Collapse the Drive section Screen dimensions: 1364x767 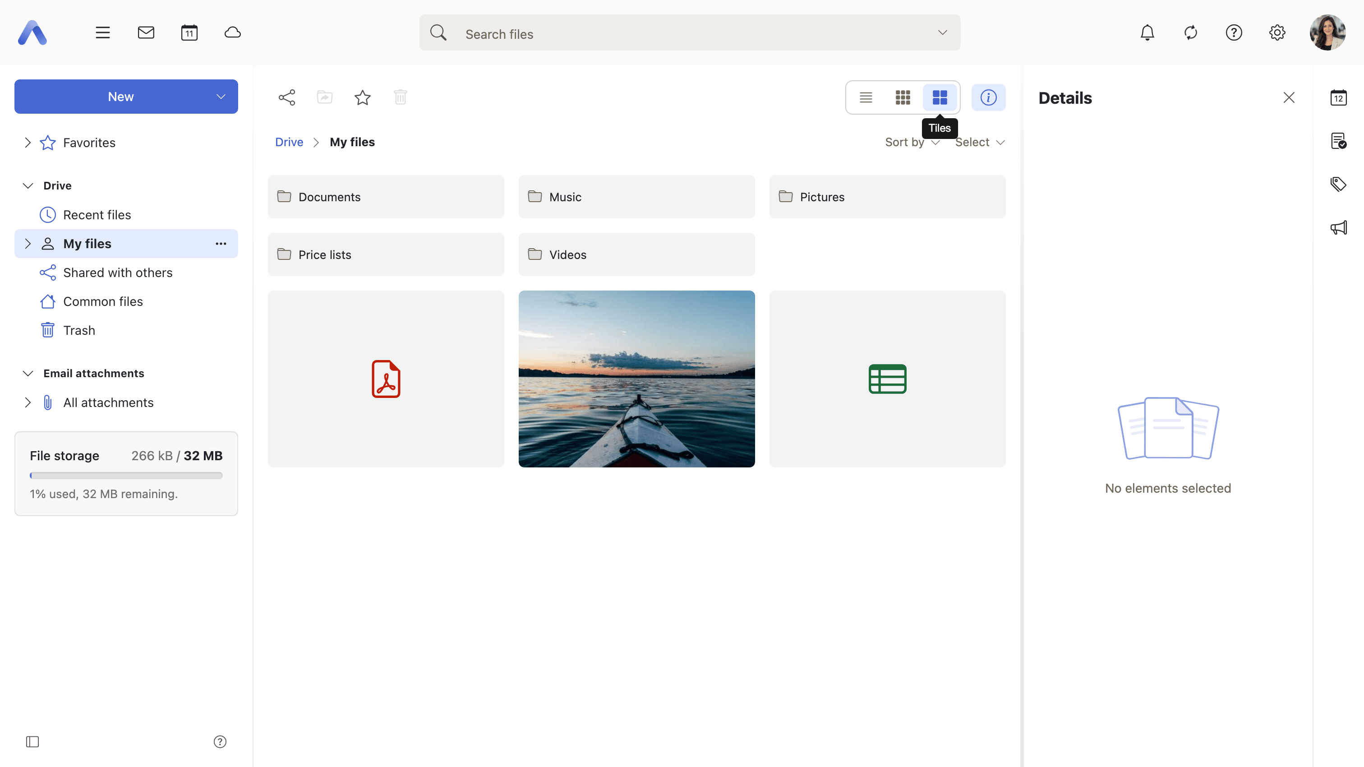click(28, 185)
